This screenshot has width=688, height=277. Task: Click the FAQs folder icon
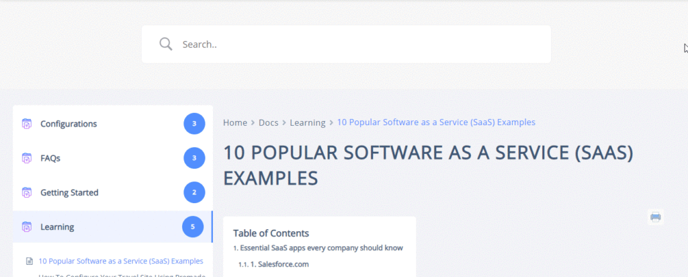(x=27, y=159)
